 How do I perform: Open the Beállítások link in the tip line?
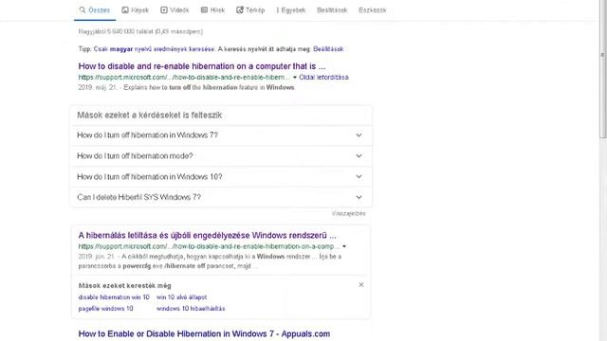pos(328,49)
